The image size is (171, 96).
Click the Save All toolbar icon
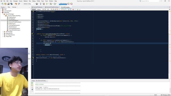(x=11, y=4)
